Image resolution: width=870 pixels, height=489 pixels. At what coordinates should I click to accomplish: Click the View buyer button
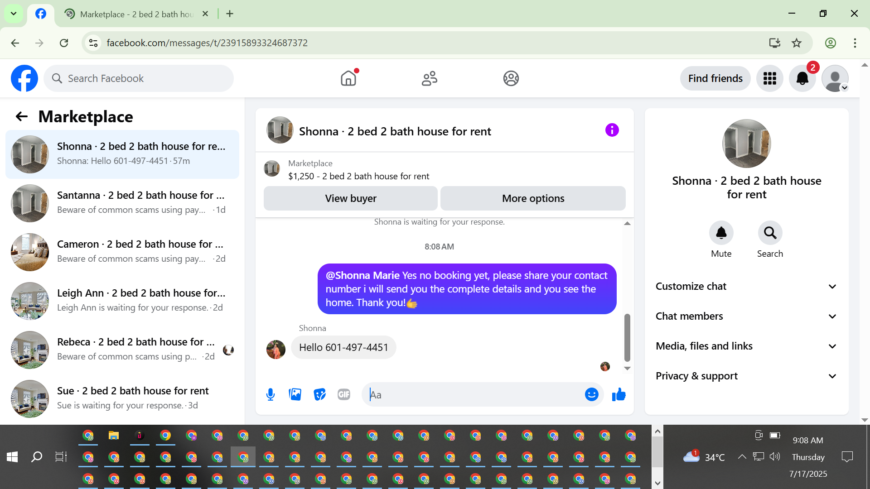(x=351, y=198)
